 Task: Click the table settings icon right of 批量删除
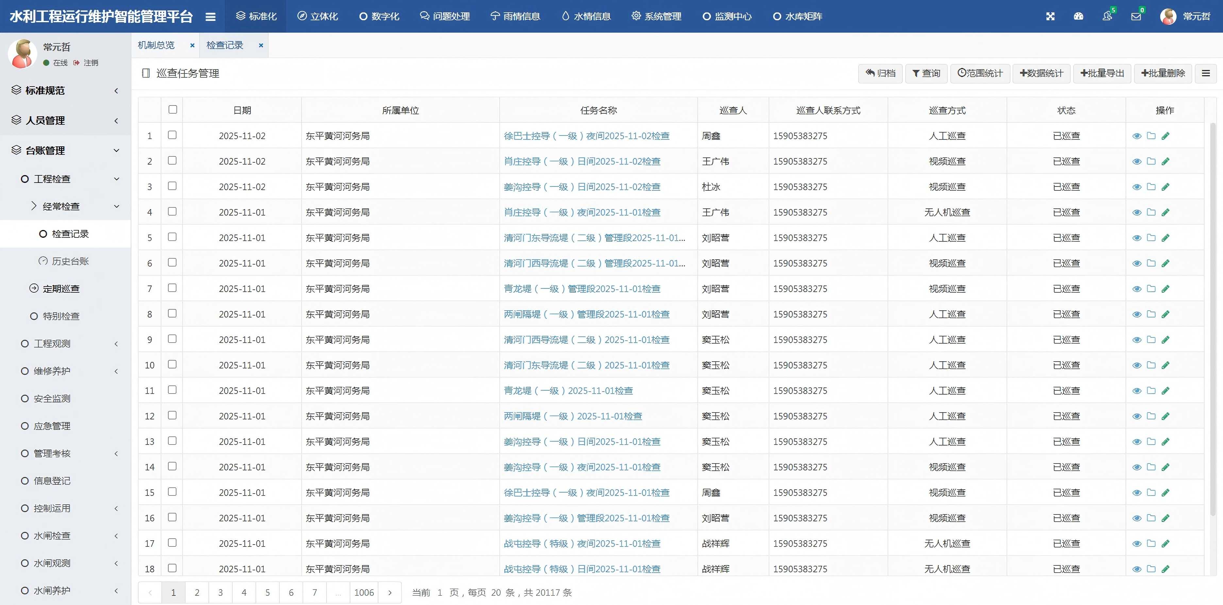click(1206, 73)
